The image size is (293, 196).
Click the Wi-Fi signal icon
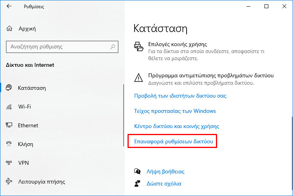(x=9, y=107)
